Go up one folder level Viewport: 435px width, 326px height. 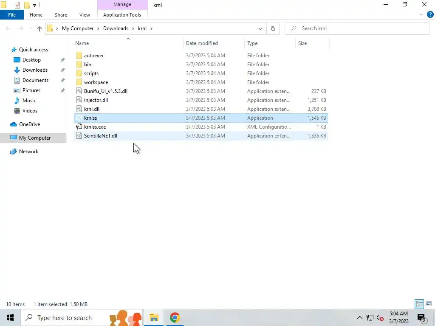[40, 28]
